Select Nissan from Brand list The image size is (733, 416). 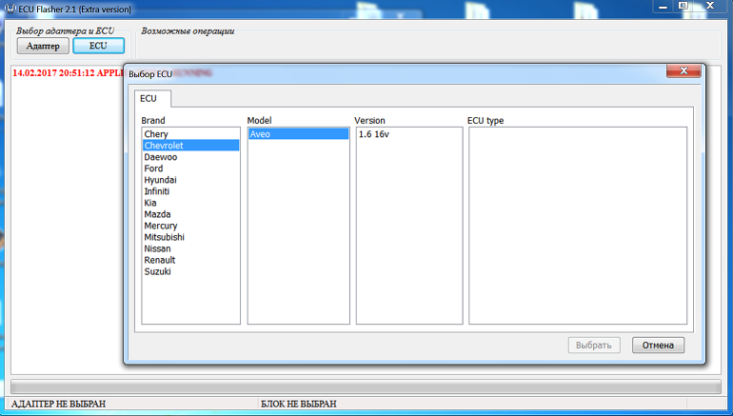click(x=190, y=248)
